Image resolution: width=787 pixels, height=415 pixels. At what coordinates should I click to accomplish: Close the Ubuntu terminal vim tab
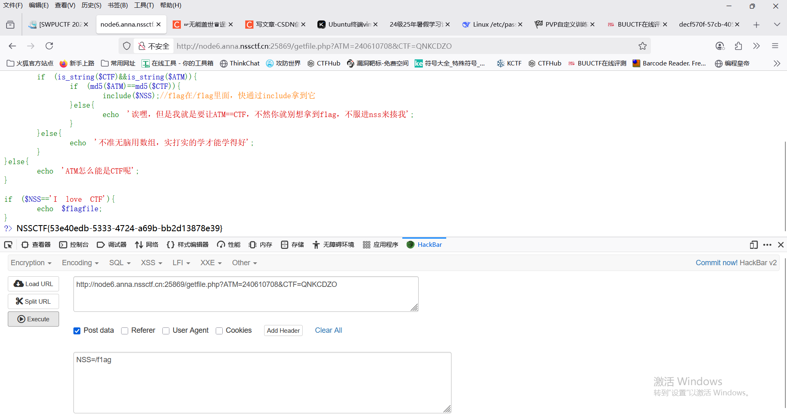(375, 25)
